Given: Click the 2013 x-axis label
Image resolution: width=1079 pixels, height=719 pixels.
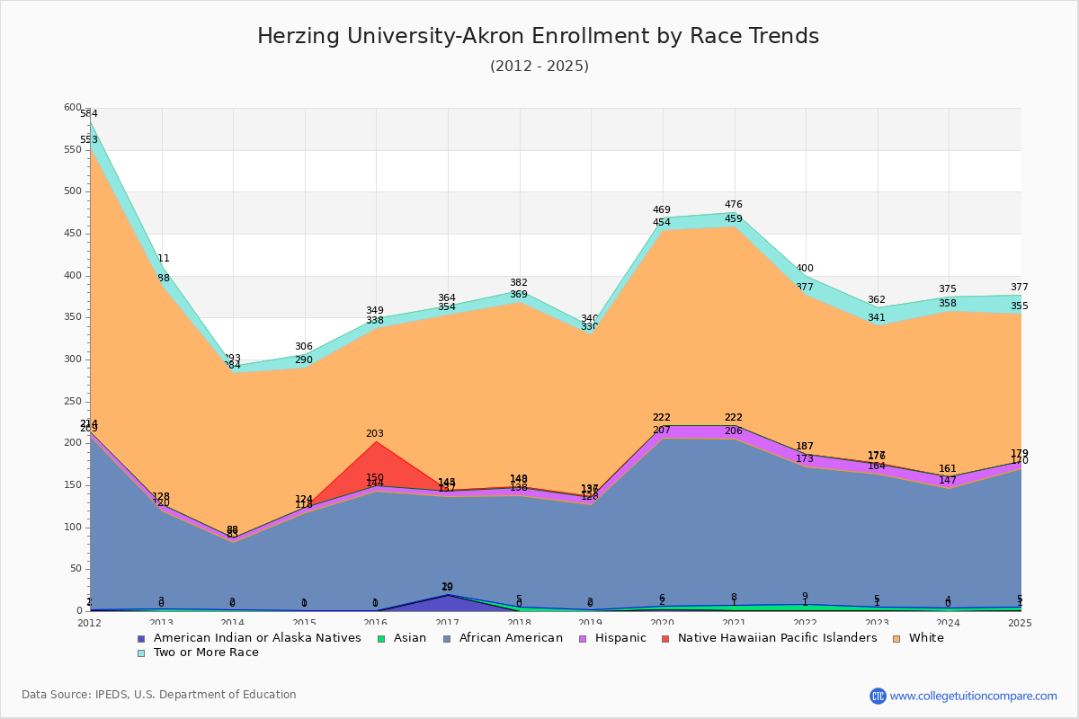Looking at the screenshot, I should tap(161, 623).
